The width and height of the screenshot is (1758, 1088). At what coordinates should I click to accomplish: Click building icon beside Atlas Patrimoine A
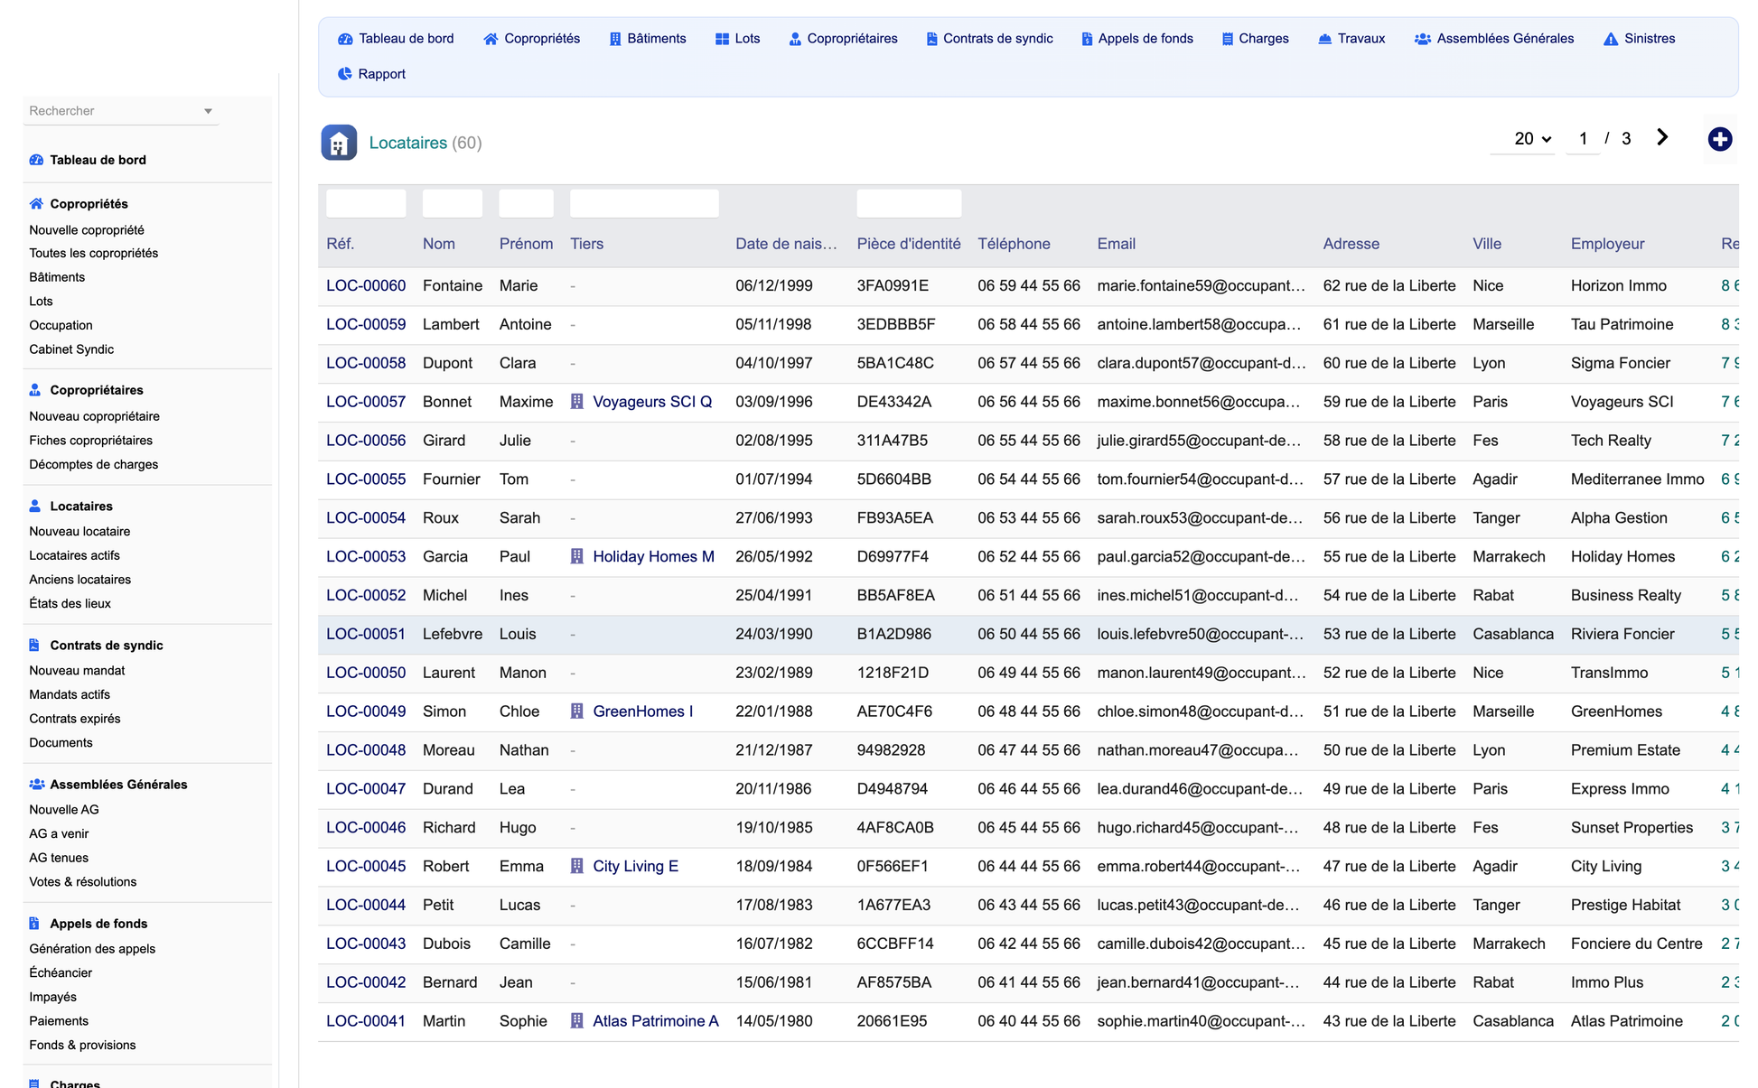pyautogui.click(x=577, y=1021)
